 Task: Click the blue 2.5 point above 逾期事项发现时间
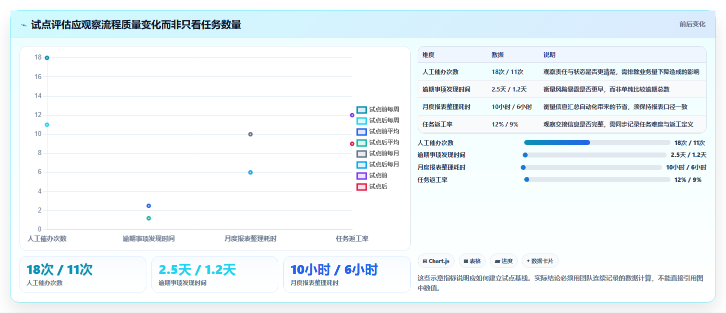point(148,206)
